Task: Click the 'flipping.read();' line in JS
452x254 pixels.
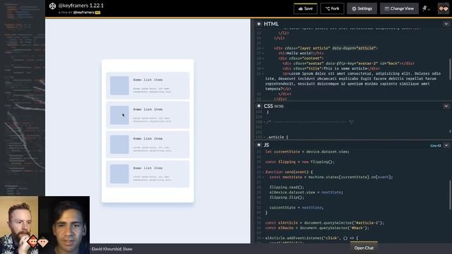Action: 287,187
